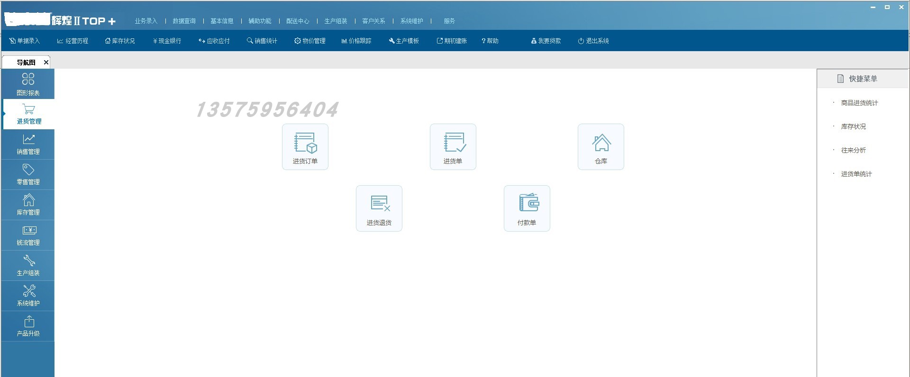
Task: Open the 生产组装 top menu
Action: click(336, 21)
